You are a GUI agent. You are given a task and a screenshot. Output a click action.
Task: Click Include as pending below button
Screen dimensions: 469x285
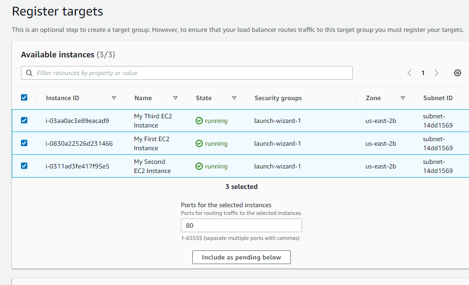pos(242,257)
